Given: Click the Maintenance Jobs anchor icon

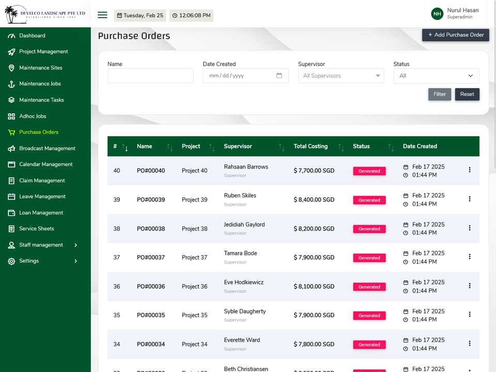Looking at the screenshot, I should [11, 84].
